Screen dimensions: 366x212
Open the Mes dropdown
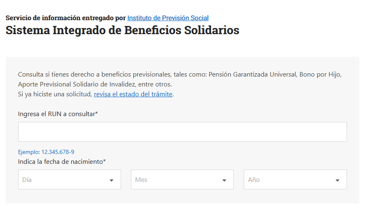pos(182,179)
